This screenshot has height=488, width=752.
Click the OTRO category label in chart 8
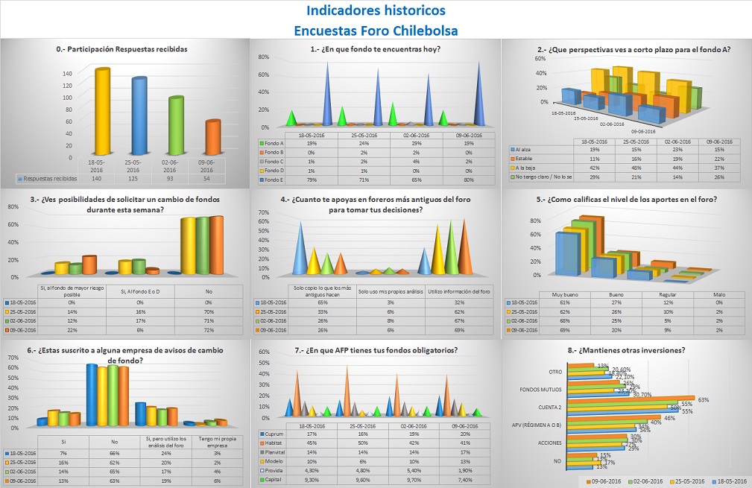(555, 372)
